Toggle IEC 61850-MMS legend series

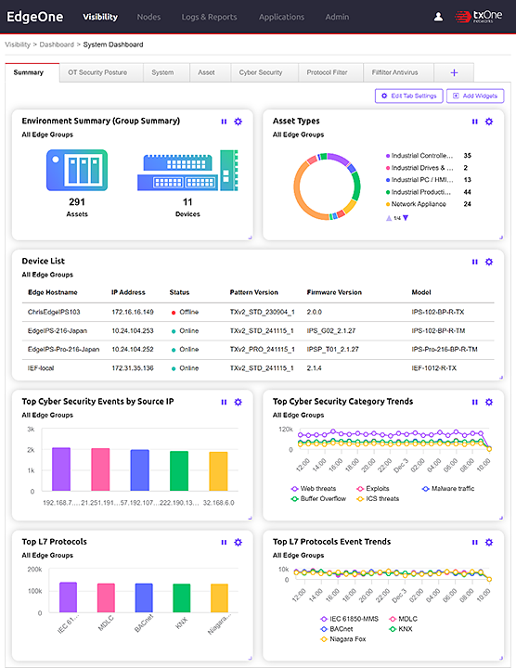tap(349, 619)
